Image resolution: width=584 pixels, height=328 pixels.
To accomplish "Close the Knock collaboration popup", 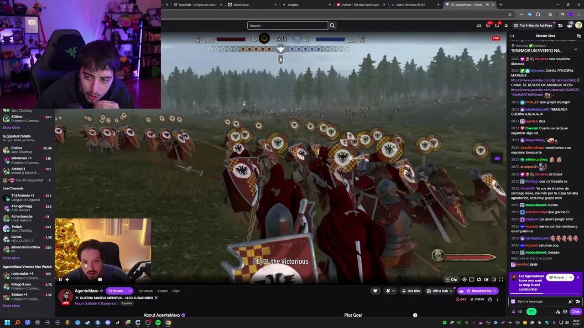I will (x=578, y=277).
